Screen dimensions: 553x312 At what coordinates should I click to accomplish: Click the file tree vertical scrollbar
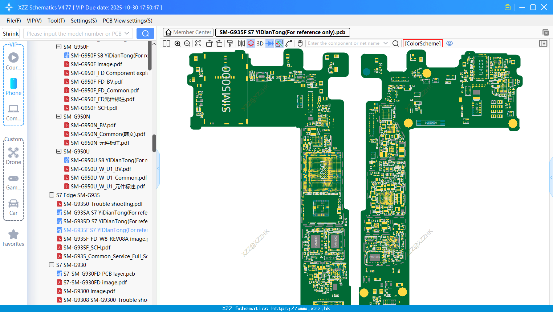pyautogui.click(x=154, y=143)
